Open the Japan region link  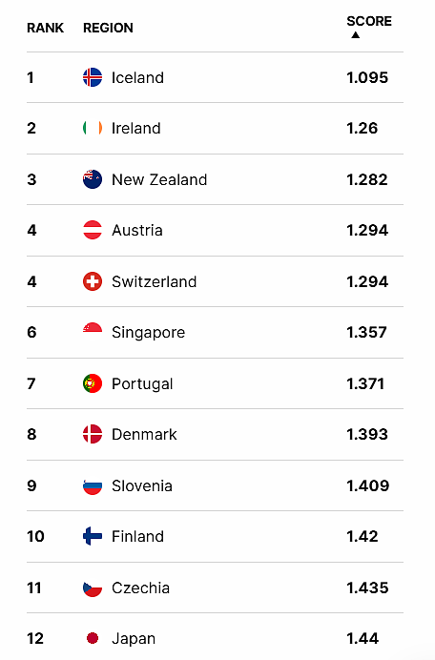coord(134,638)
